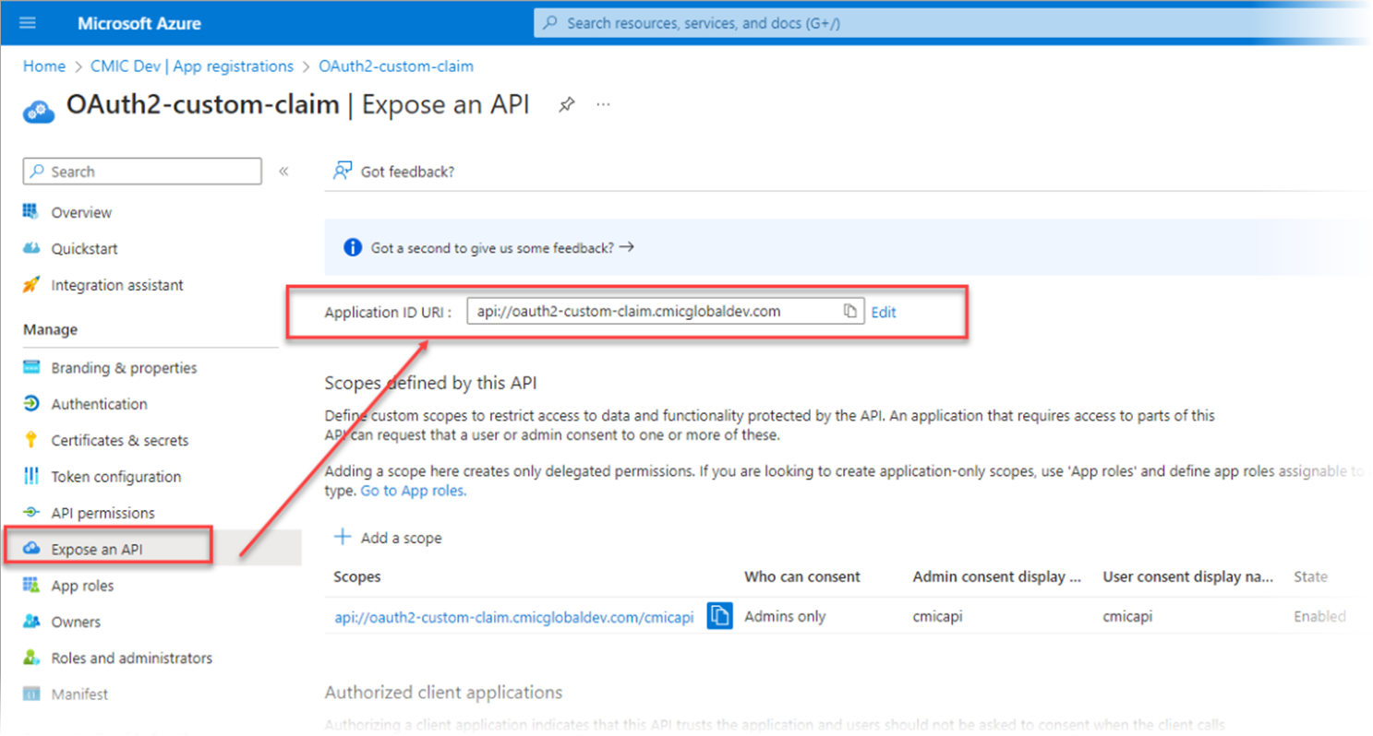This screenshot has width=1373, height=736.
Task: Click the Enabled state cell
Action: coord(1320,616)
